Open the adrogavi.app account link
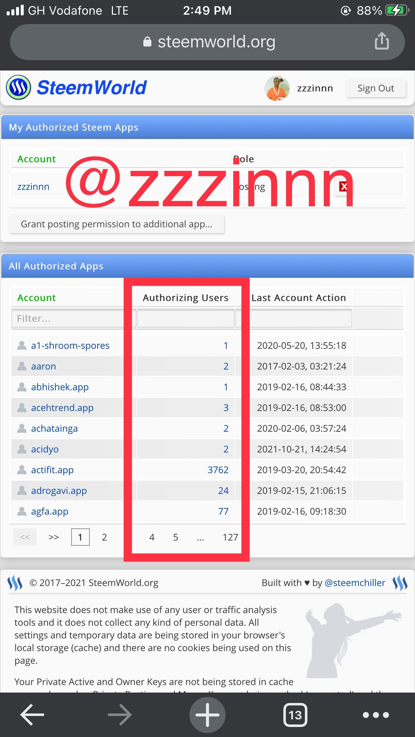The image size is (415, 737). pyautogui.click(x=59, y=491)
